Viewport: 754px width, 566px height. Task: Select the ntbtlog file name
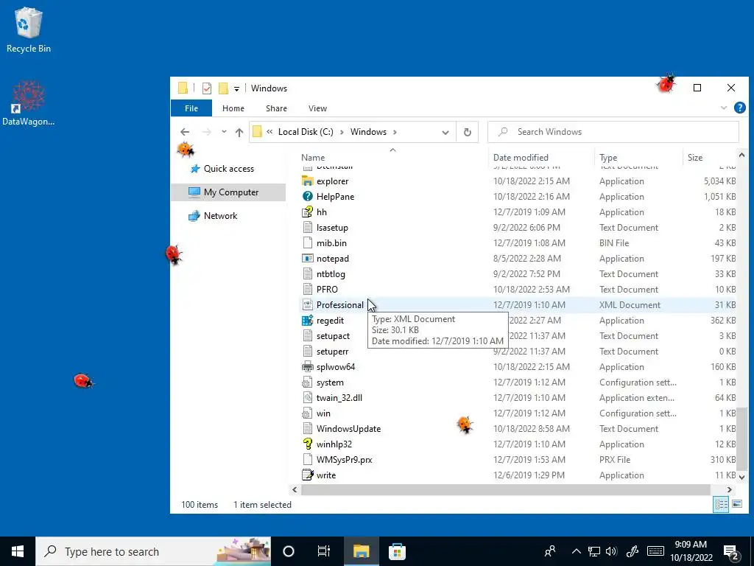(331, 274)
